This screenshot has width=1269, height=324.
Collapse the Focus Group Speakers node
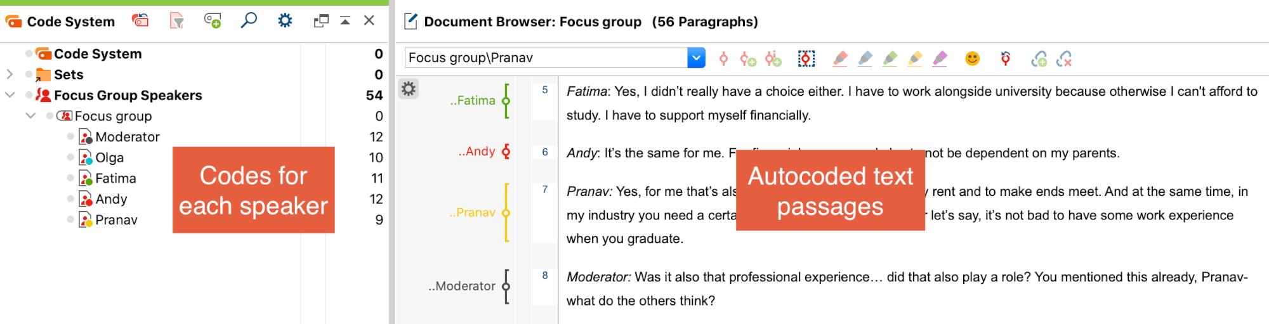pos(10,95)
